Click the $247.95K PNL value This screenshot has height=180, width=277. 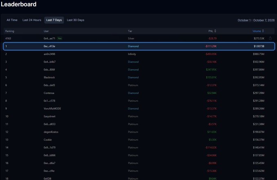(x=211, y=69)
